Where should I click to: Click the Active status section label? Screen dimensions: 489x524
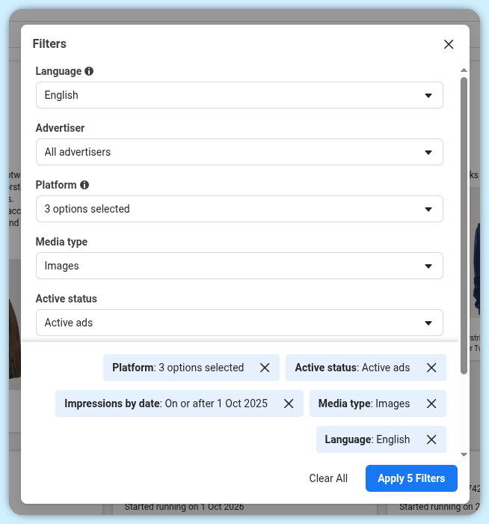[x=66, y=299]
